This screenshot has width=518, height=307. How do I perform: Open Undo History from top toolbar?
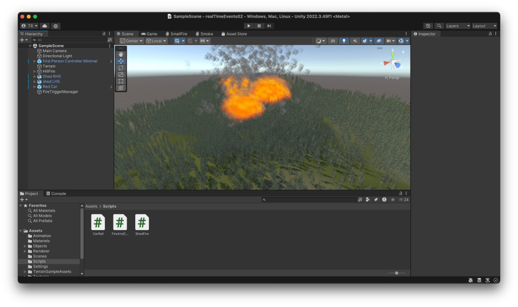428,26
